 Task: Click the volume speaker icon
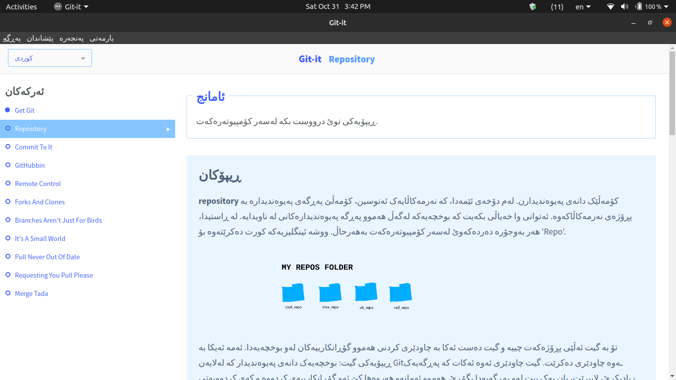click(x=624, y=7)
